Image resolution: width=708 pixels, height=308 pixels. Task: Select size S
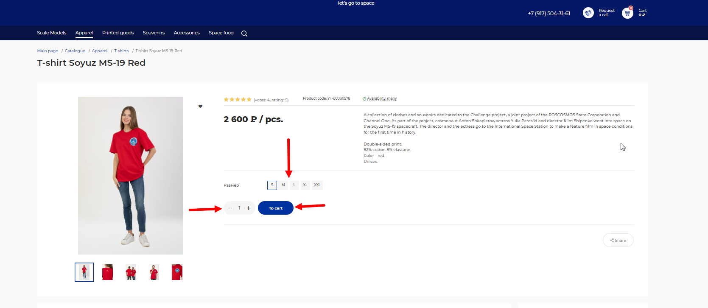[272, 185]
